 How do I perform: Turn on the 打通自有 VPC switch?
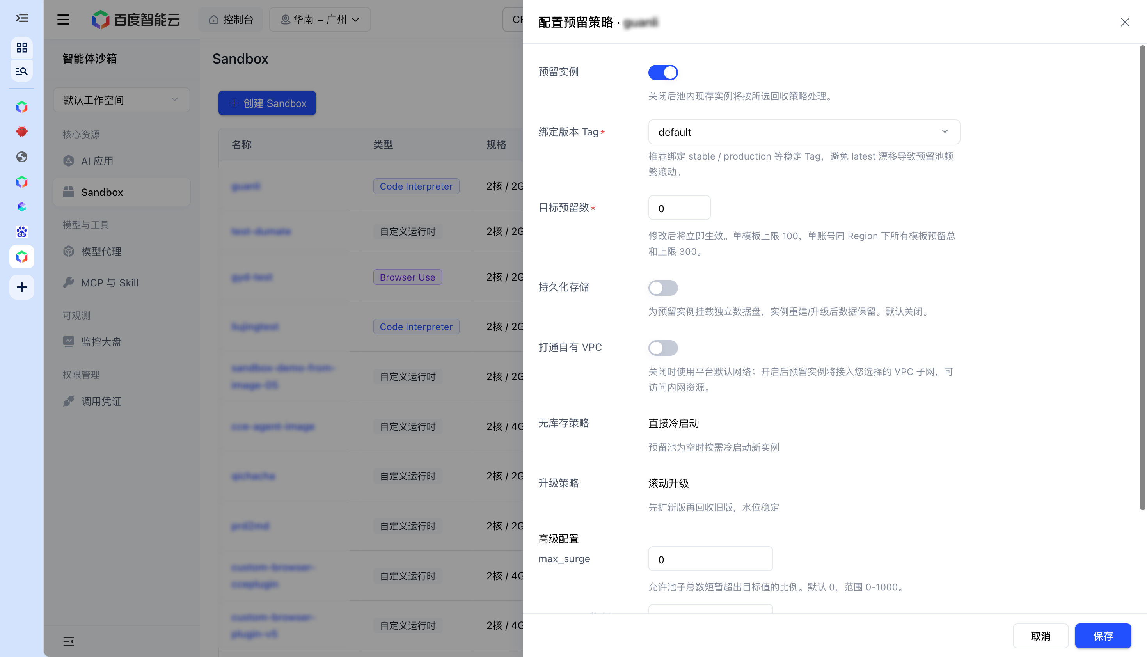click(663, 348)
